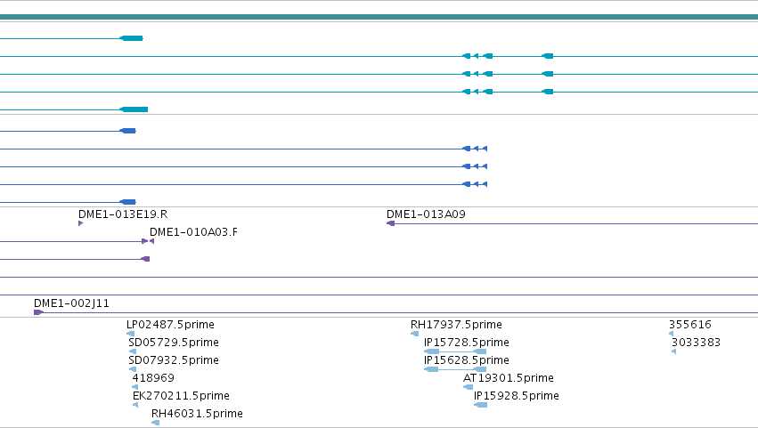Image resolution: width=758 pixels, height=428 pixels.
Task: Select the IP15728.5prime spliced EST feature
Action: [x=455, y=351]
